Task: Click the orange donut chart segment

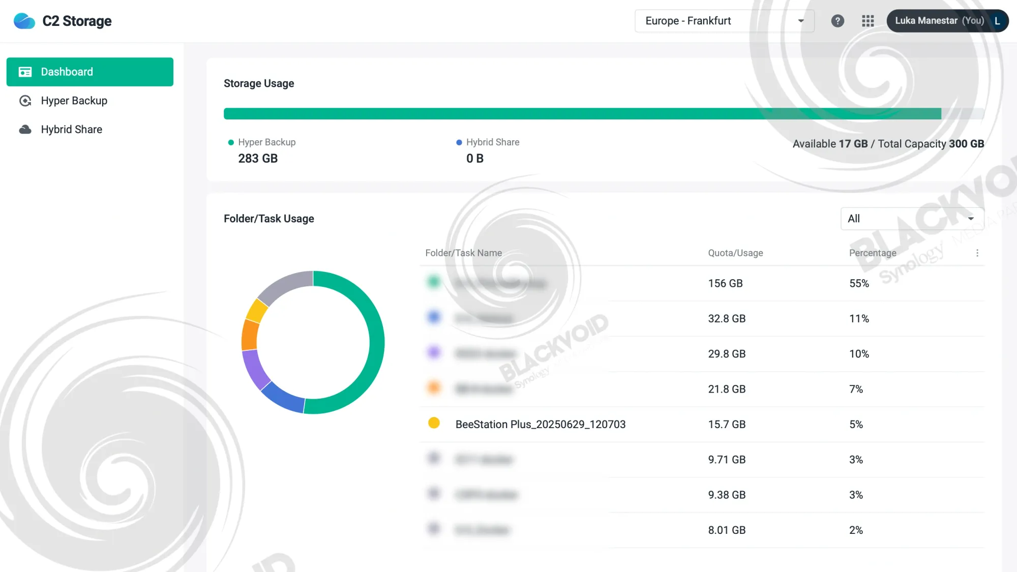Action: [x=250, y=335]
